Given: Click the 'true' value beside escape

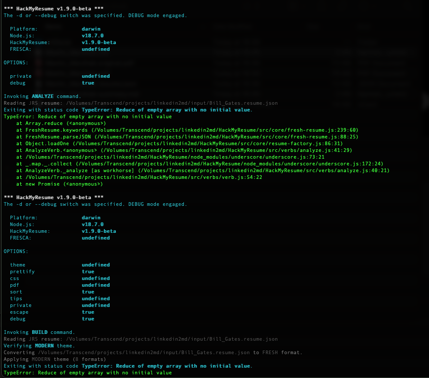Looking at the screenshot, I should click(88, 312).
